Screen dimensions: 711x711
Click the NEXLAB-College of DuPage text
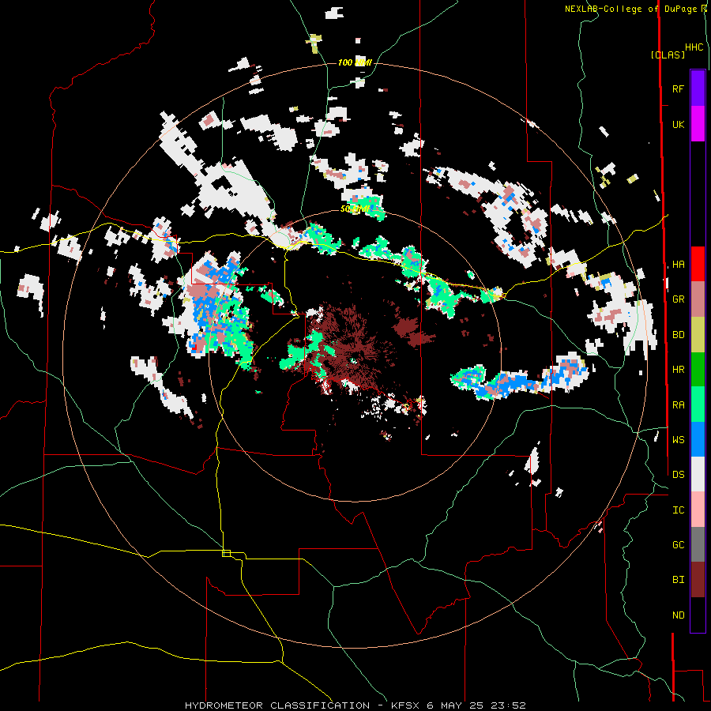[630, 9]
